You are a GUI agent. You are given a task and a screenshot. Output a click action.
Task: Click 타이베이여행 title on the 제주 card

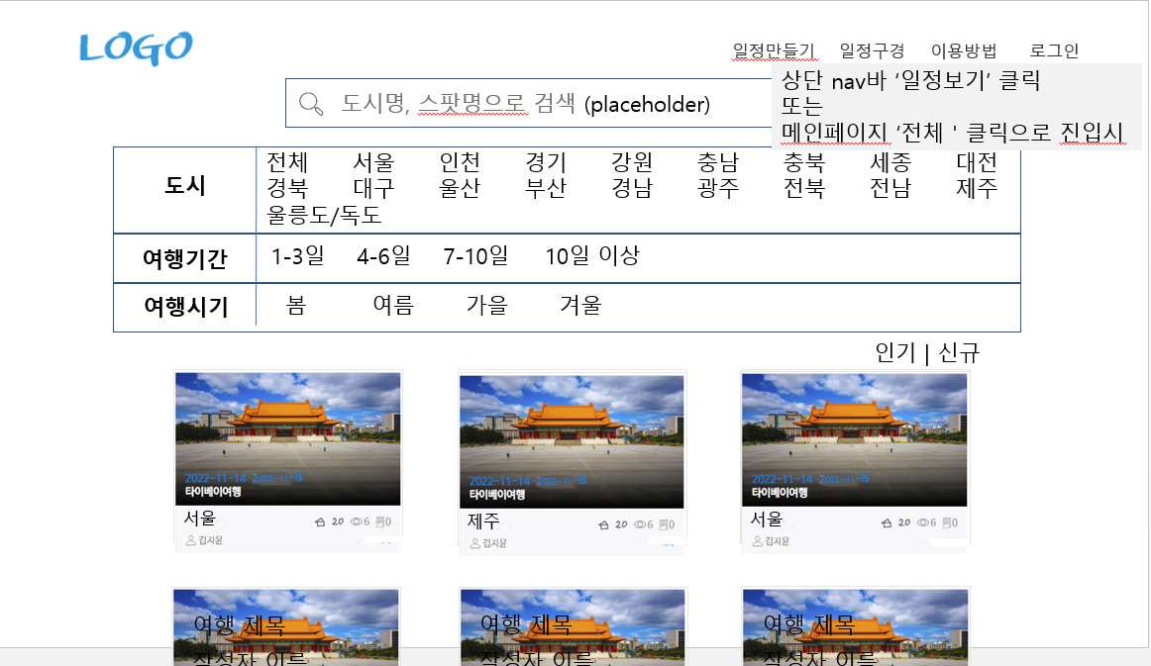[497, 495]
